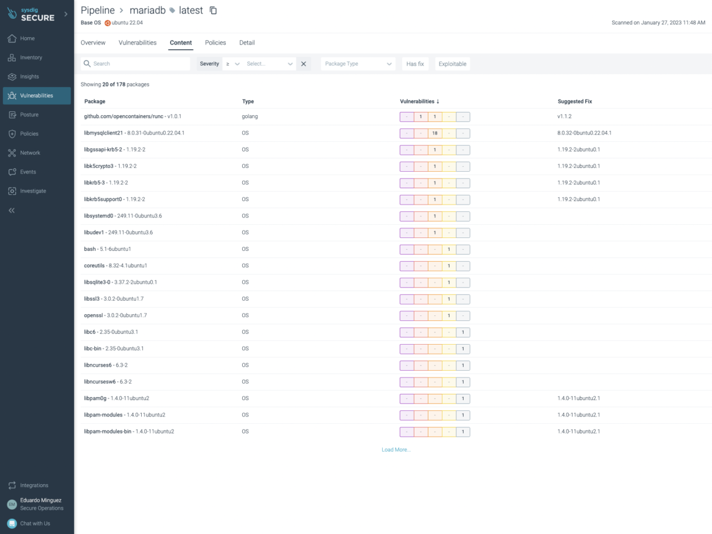Click suggested fix 8.0.32-0ubuntu0.22.04.1
This screenshot has width=712, height=534.
[584, 133]
